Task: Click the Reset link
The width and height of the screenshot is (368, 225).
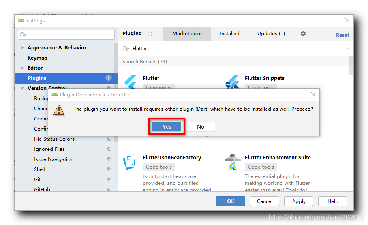Action: coord(342,35)
